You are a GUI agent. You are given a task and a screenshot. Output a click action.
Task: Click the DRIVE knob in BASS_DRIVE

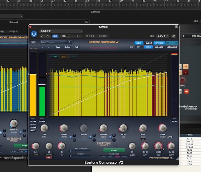183,81
